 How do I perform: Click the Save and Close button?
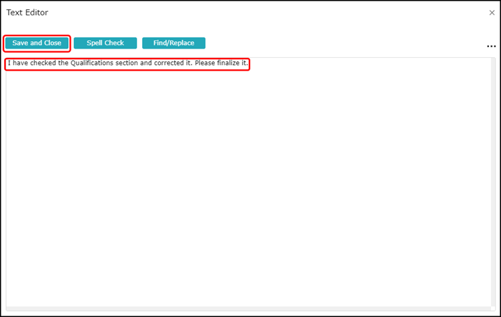click(x=37, y=43)
